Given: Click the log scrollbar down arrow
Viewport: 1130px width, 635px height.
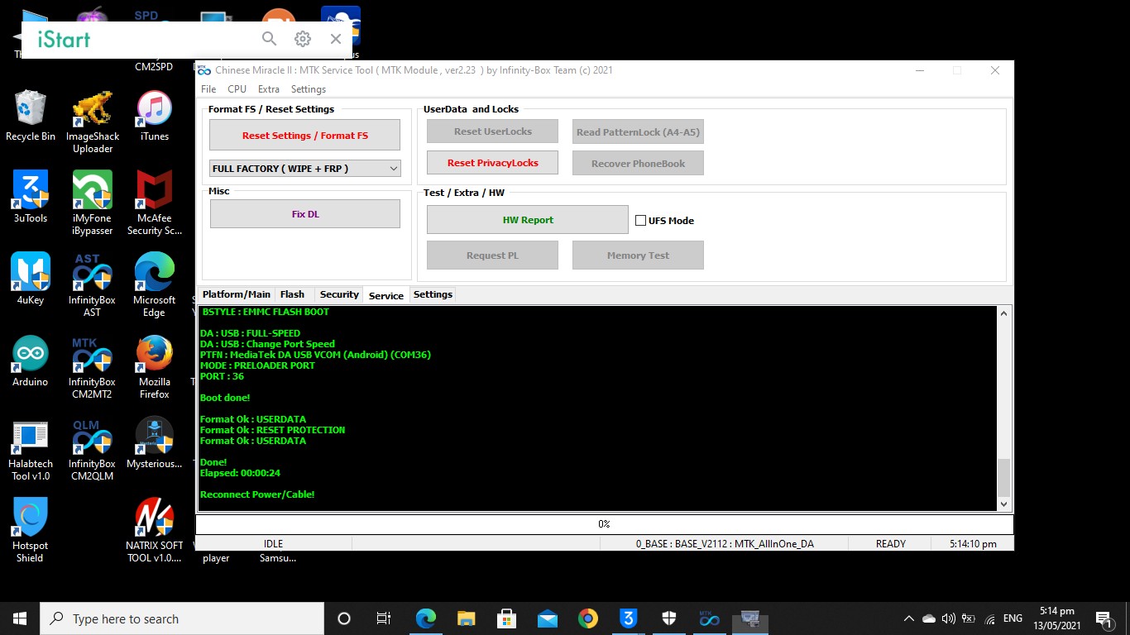Looking at the screenshot, I should (1003, 504).
